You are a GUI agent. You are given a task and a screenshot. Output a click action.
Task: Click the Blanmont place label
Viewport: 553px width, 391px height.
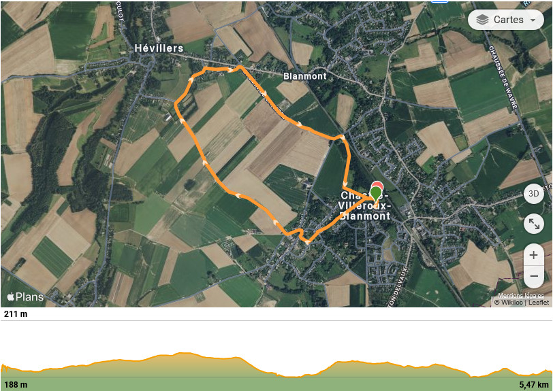pyautogui.click(x=305, y=76)
